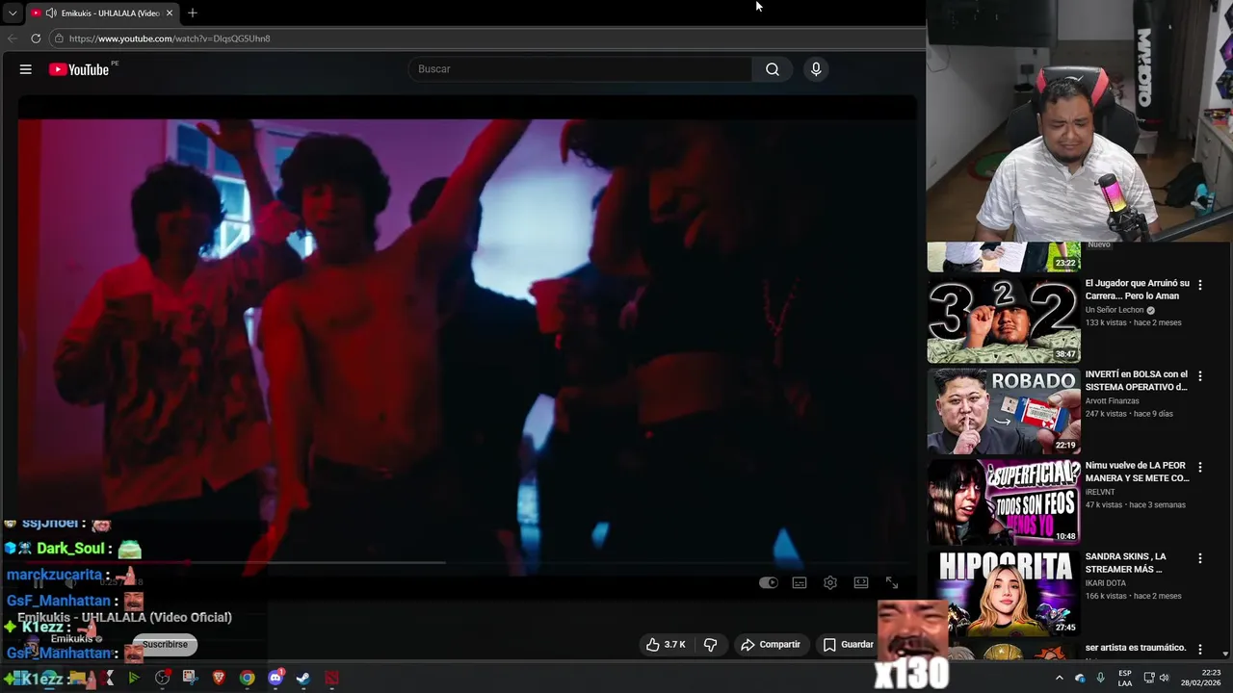Go back in browser history

[x=13, y=38]
